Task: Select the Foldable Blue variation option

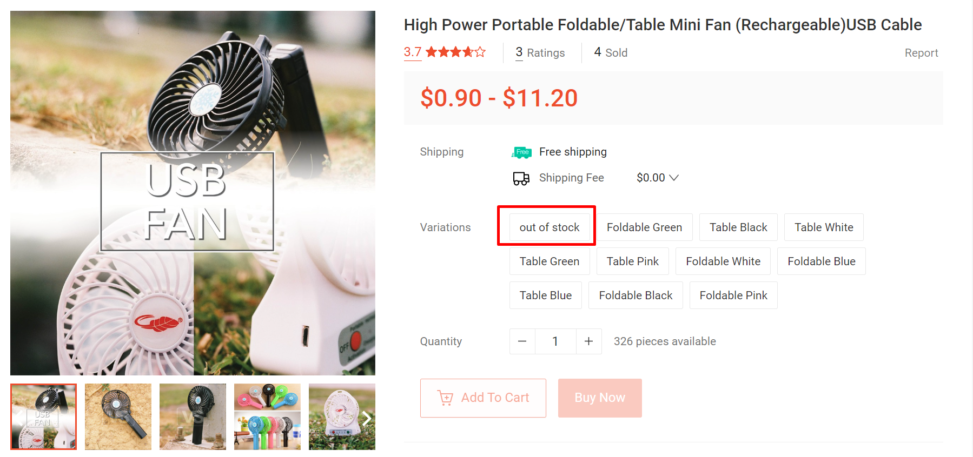Action: tap(821, 261)
